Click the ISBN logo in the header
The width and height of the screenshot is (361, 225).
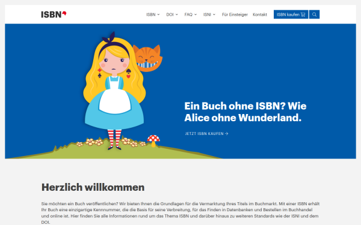point(54,14)
